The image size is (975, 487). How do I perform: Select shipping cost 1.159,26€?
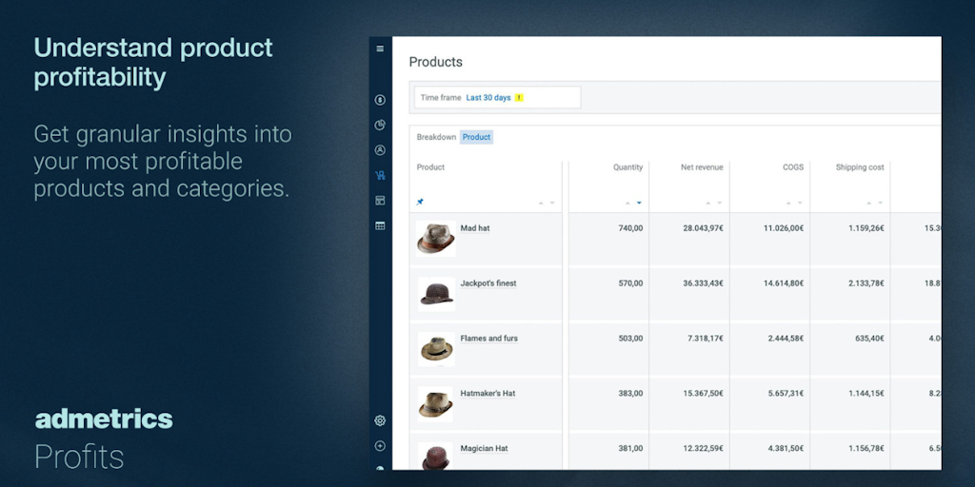click(x=866, y=228)
